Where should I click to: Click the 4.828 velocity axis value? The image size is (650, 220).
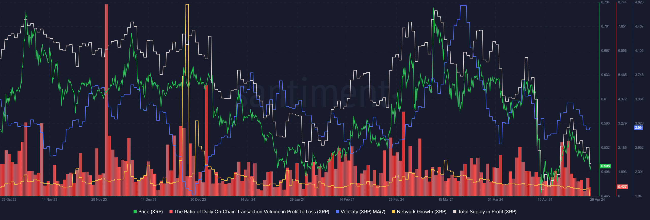coord(639,2)
